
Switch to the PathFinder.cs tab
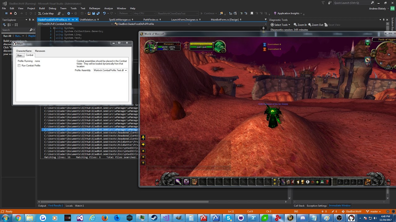point(151,20)
